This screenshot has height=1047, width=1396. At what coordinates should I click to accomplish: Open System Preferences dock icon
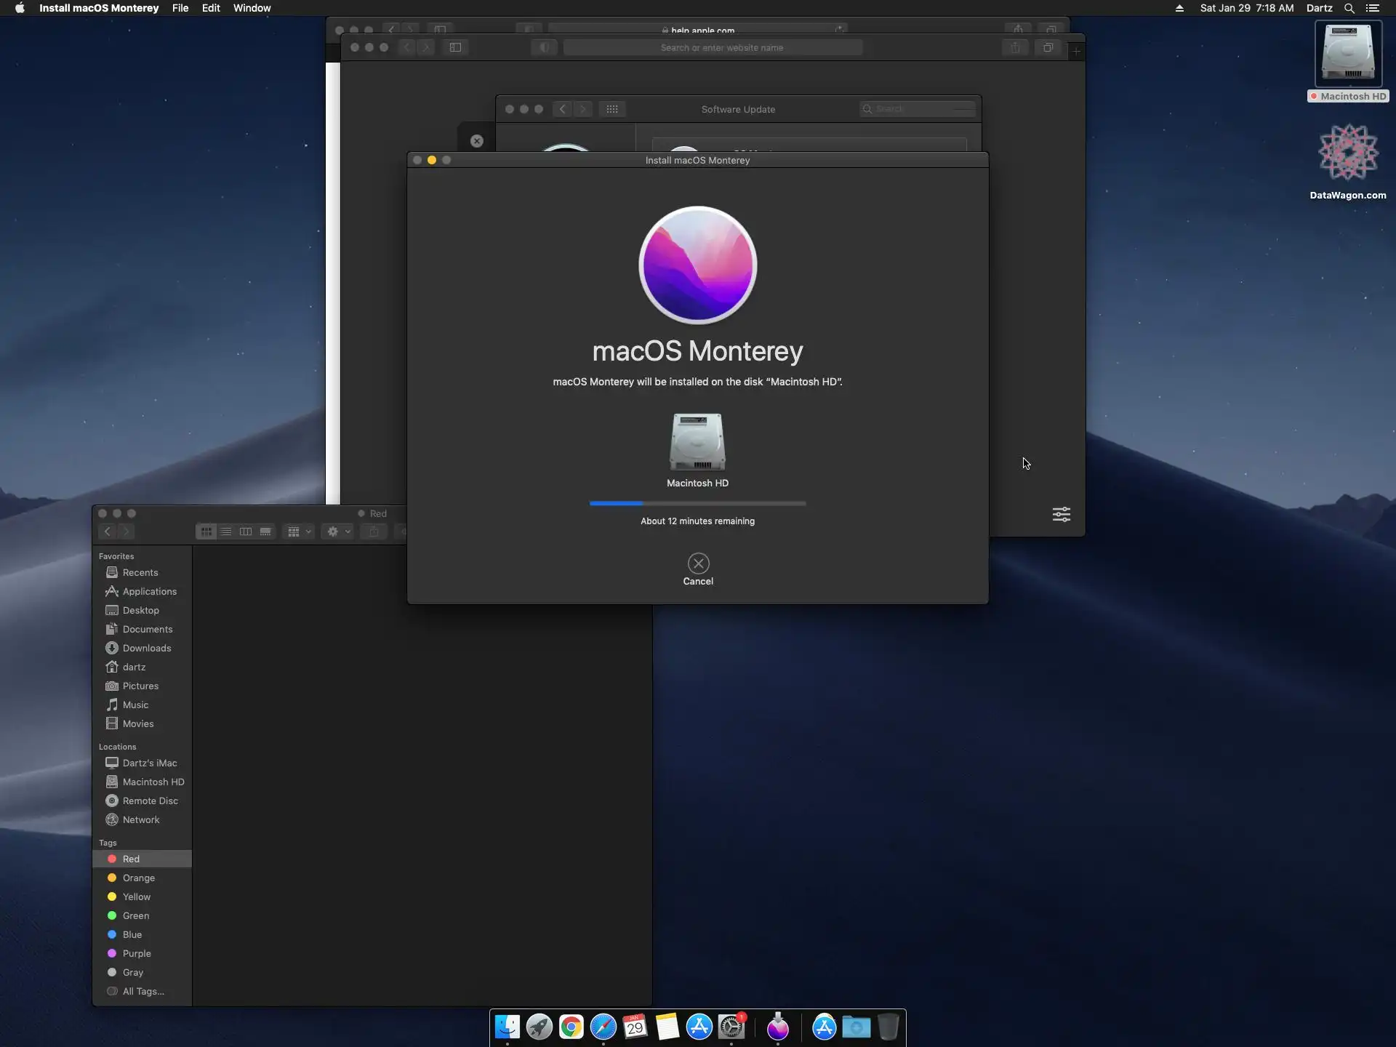(731, 1027)
